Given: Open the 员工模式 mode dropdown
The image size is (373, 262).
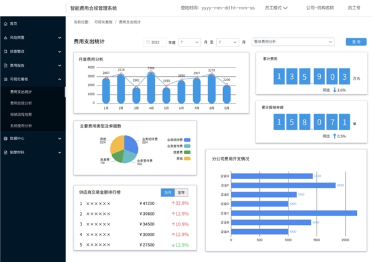Looking at the screenshot, I should point(277,9).
